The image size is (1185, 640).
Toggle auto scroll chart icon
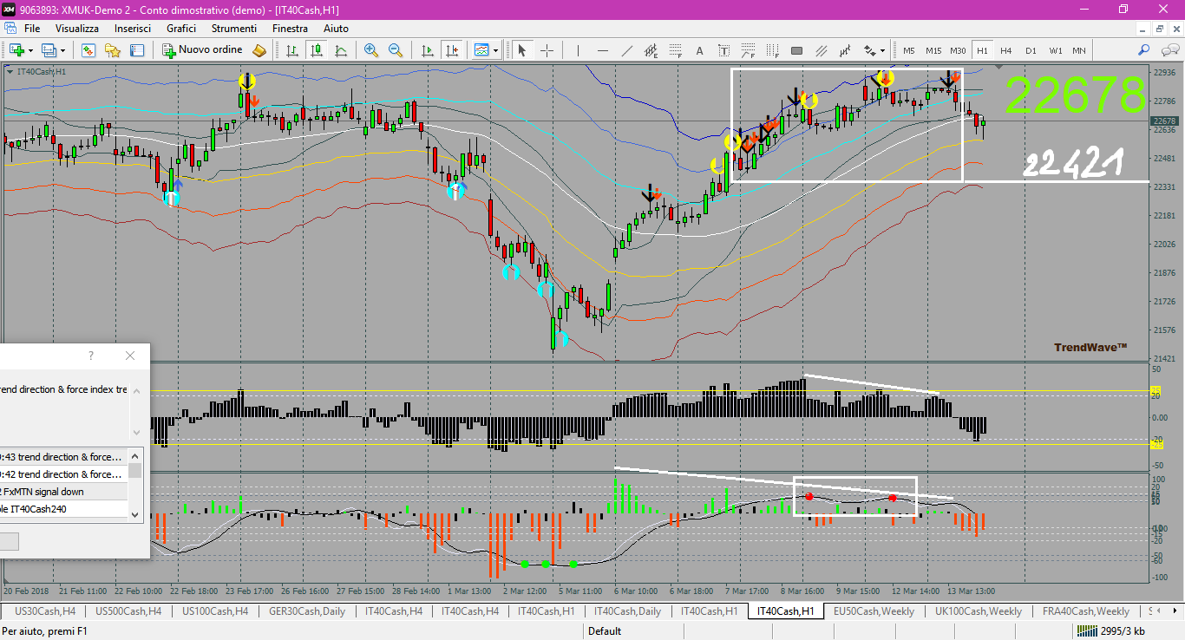tap(427, 50)
